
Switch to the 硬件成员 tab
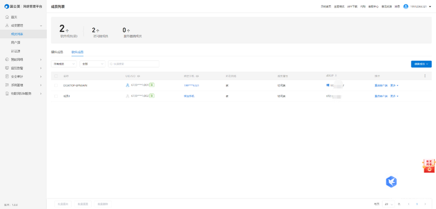point(57,52)
